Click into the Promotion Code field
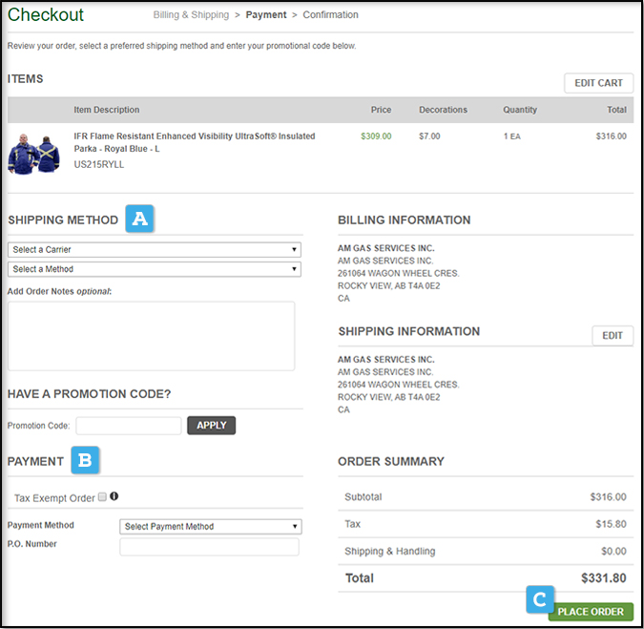Screen dimensions: 644x629 (x=128, y=426)
